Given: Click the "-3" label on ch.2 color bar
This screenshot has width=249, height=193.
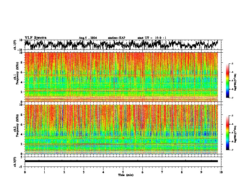Looking at the screenshot, I should (x=232, y=116).
